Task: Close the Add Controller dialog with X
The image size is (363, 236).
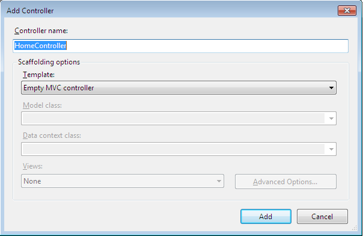Action: tap(347, 11)
